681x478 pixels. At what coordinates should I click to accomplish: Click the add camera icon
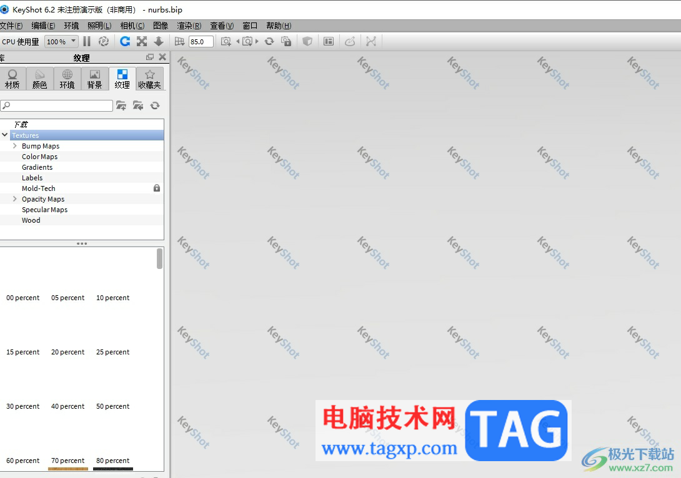(226, 41)
